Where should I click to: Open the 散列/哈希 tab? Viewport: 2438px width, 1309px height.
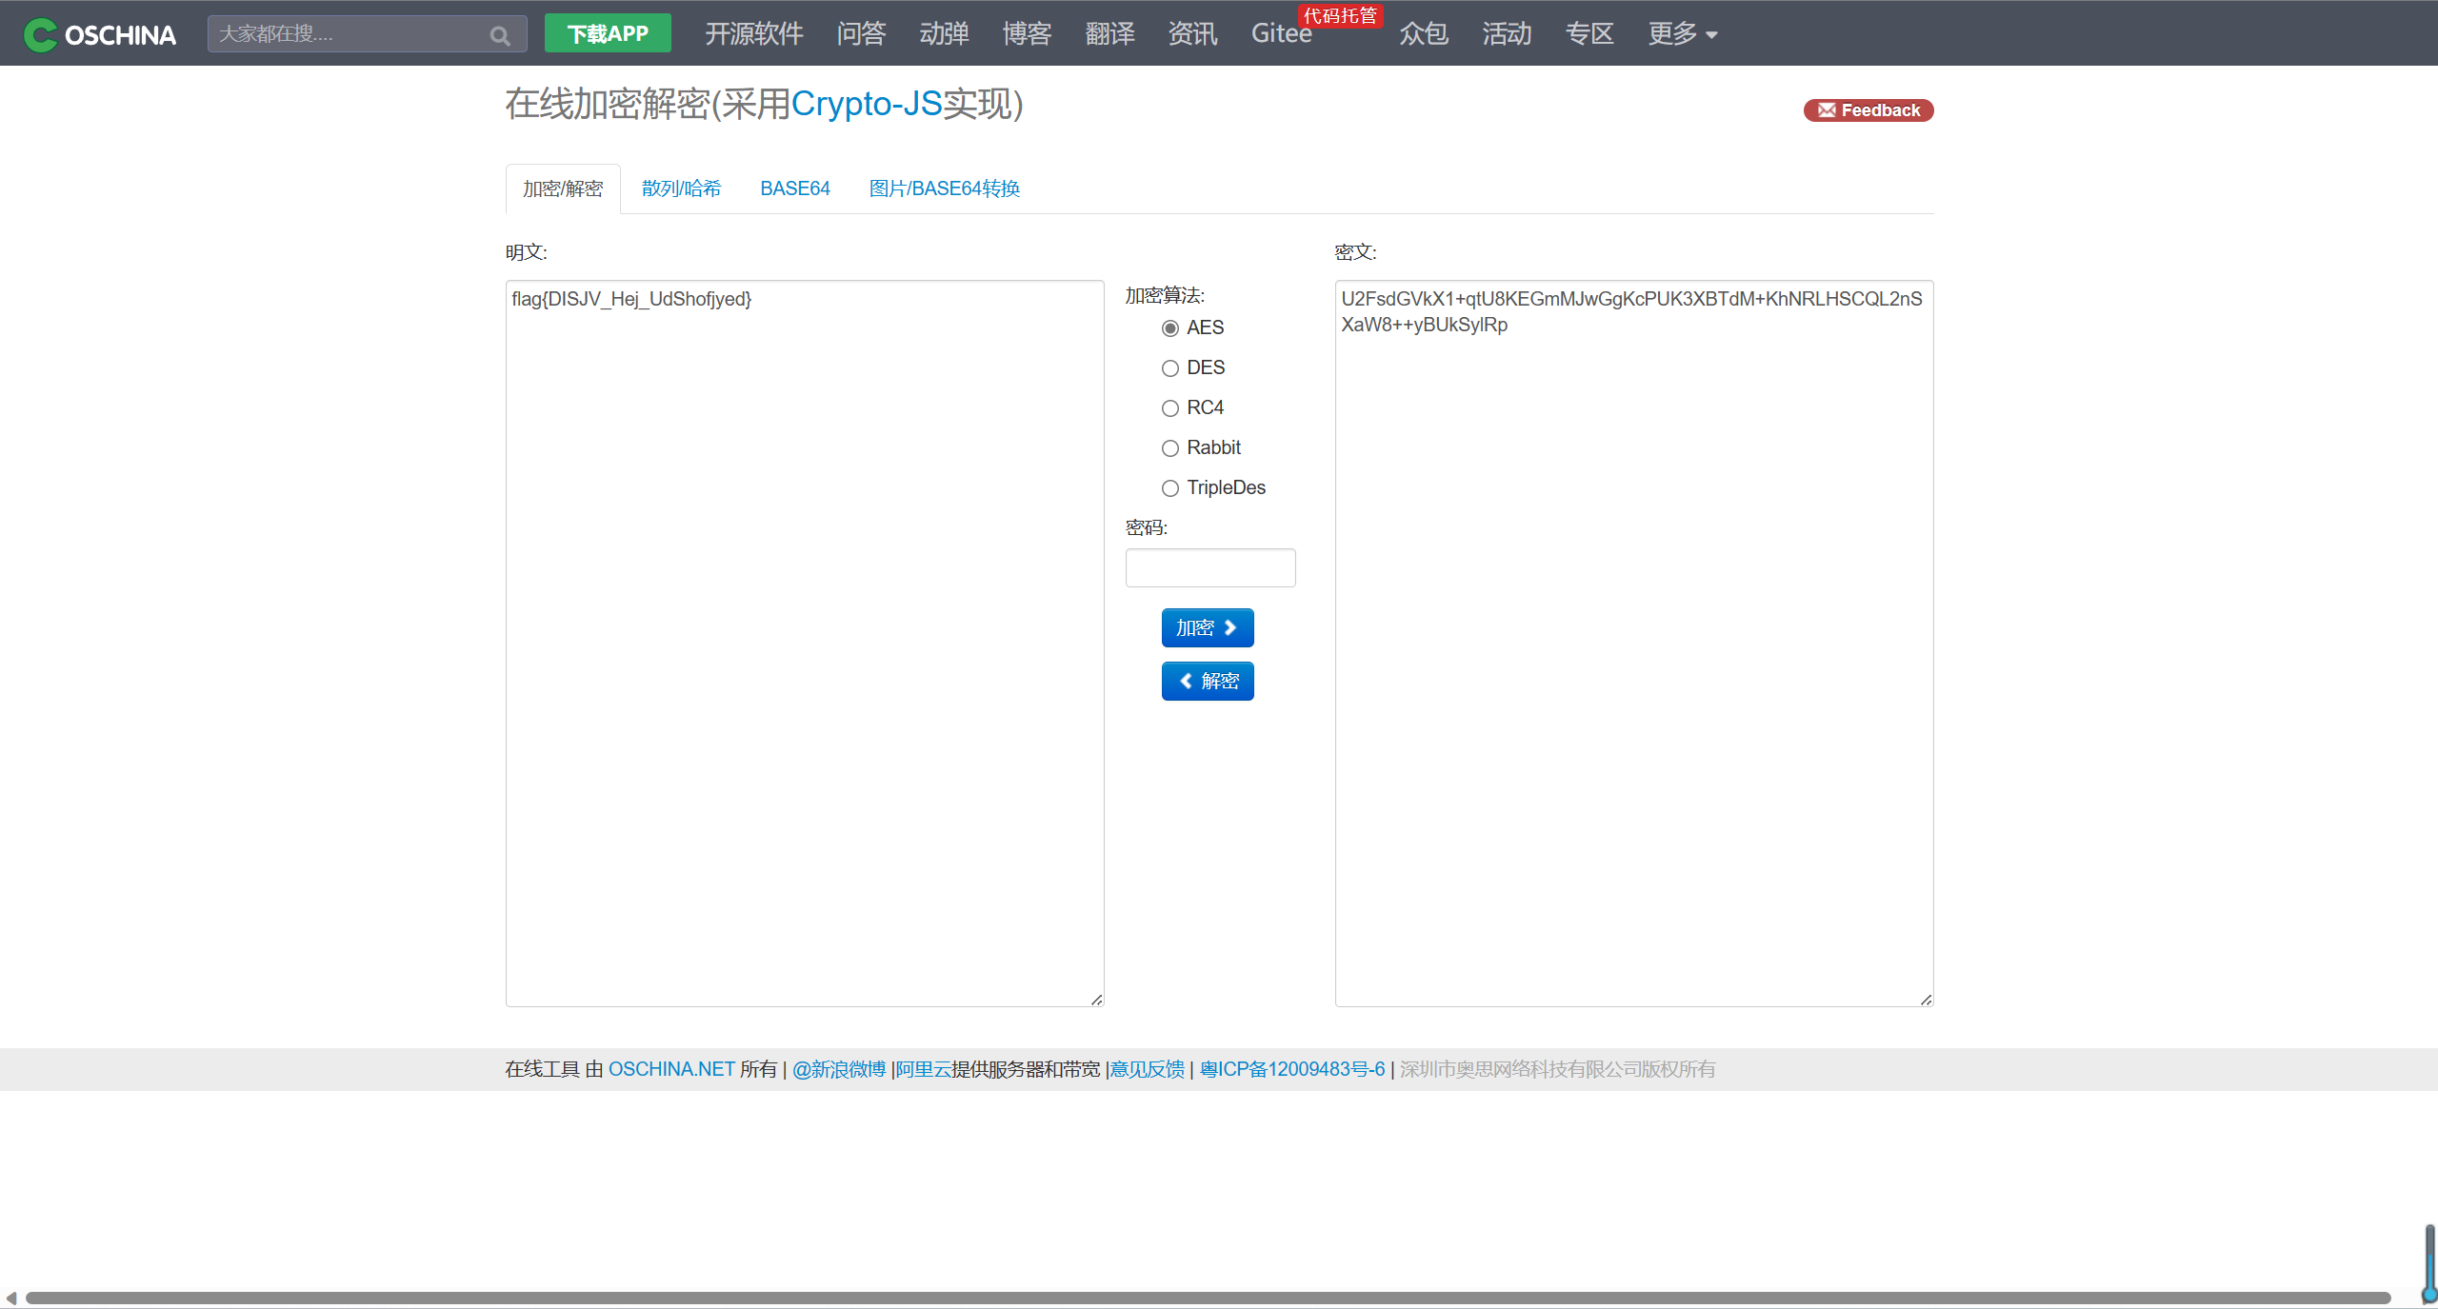click(x=681, y=188)
